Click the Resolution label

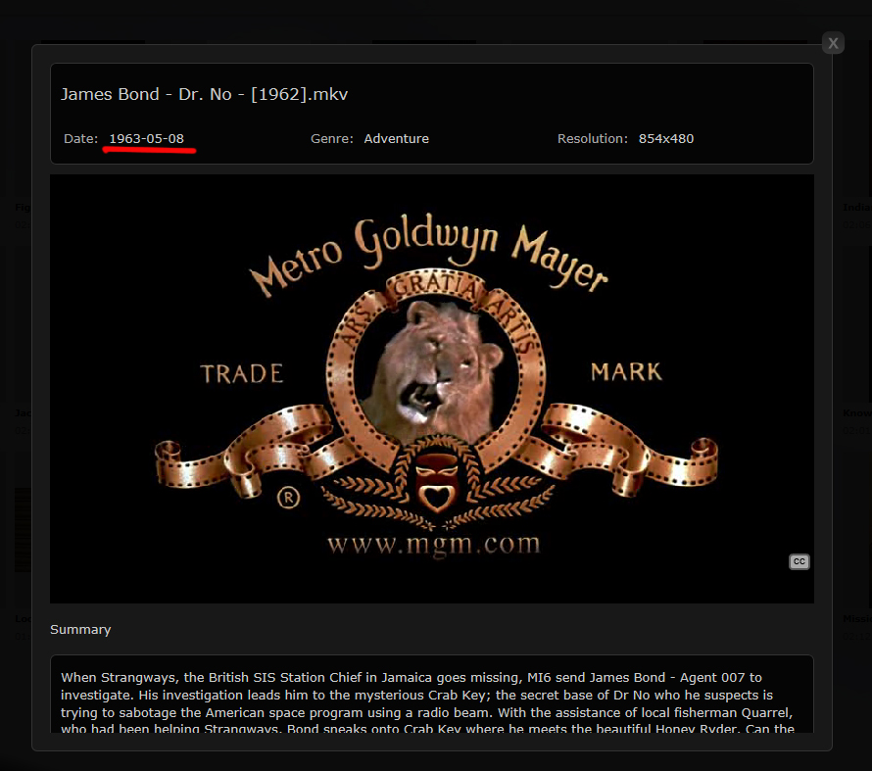pyautogui.click(x=593, y=138)
